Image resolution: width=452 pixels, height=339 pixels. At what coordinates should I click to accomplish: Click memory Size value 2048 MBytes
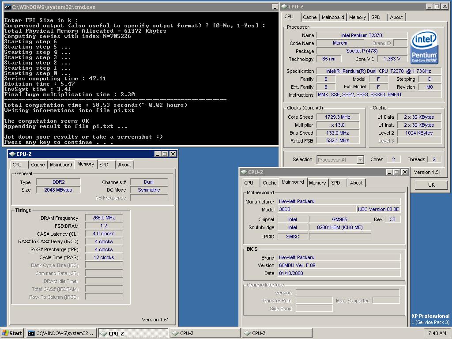point(58,190)
